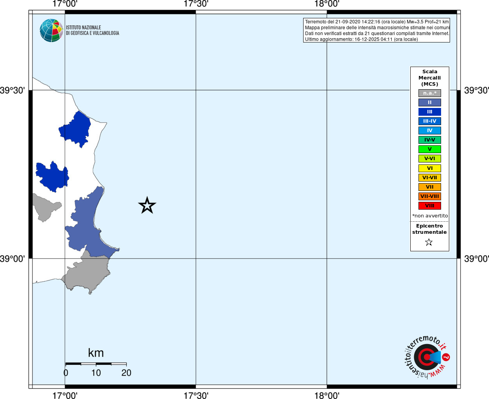Click the epicenter star on the map
This screenshot has height=399, width=489.
[x=147, y=205]
